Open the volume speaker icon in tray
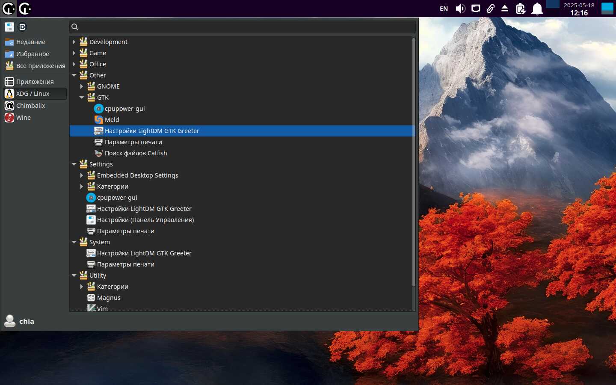This screenshot has width=616, height=385. (x=460, y=9)
